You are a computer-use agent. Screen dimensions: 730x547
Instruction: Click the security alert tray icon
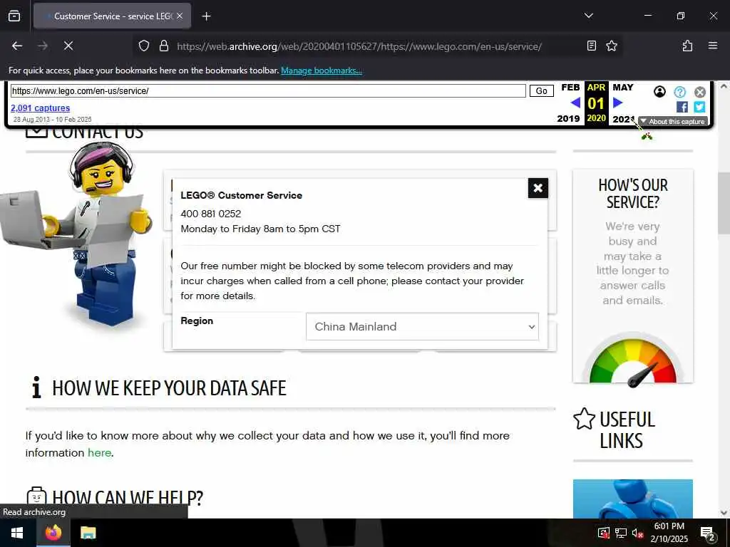click(x=603, y=533)
